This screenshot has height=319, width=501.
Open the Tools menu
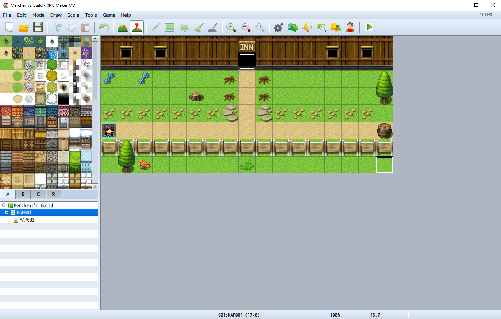coord(91,15)
